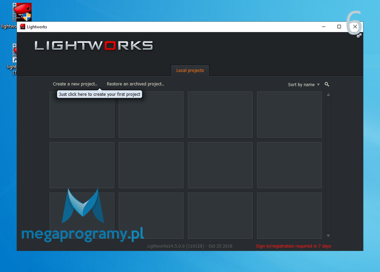Click the search magnifier icon
Viewport: 380px width, 272px height.
[327, 84]
